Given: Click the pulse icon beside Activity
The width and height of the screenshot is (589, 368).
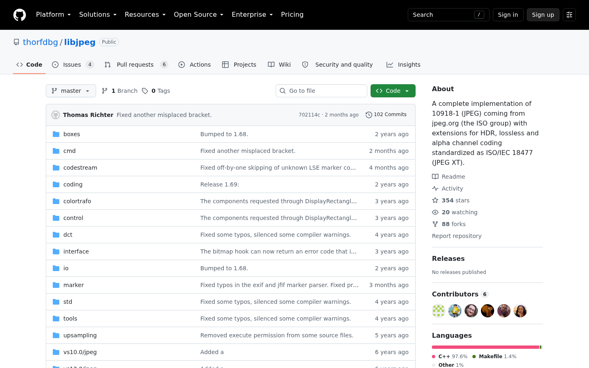Looking at the screenshot, I should coord(435,188).
